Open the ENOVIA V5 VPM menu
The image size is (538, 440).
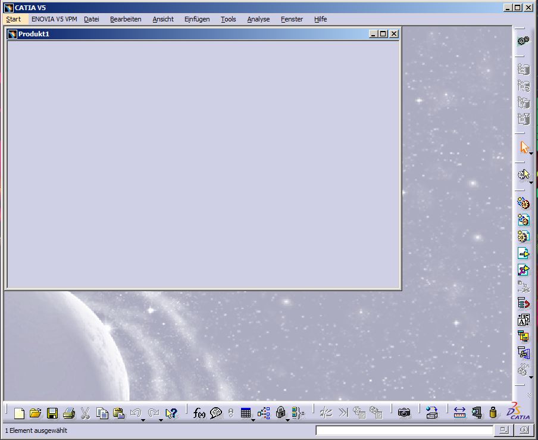click(x=54, y=19)
